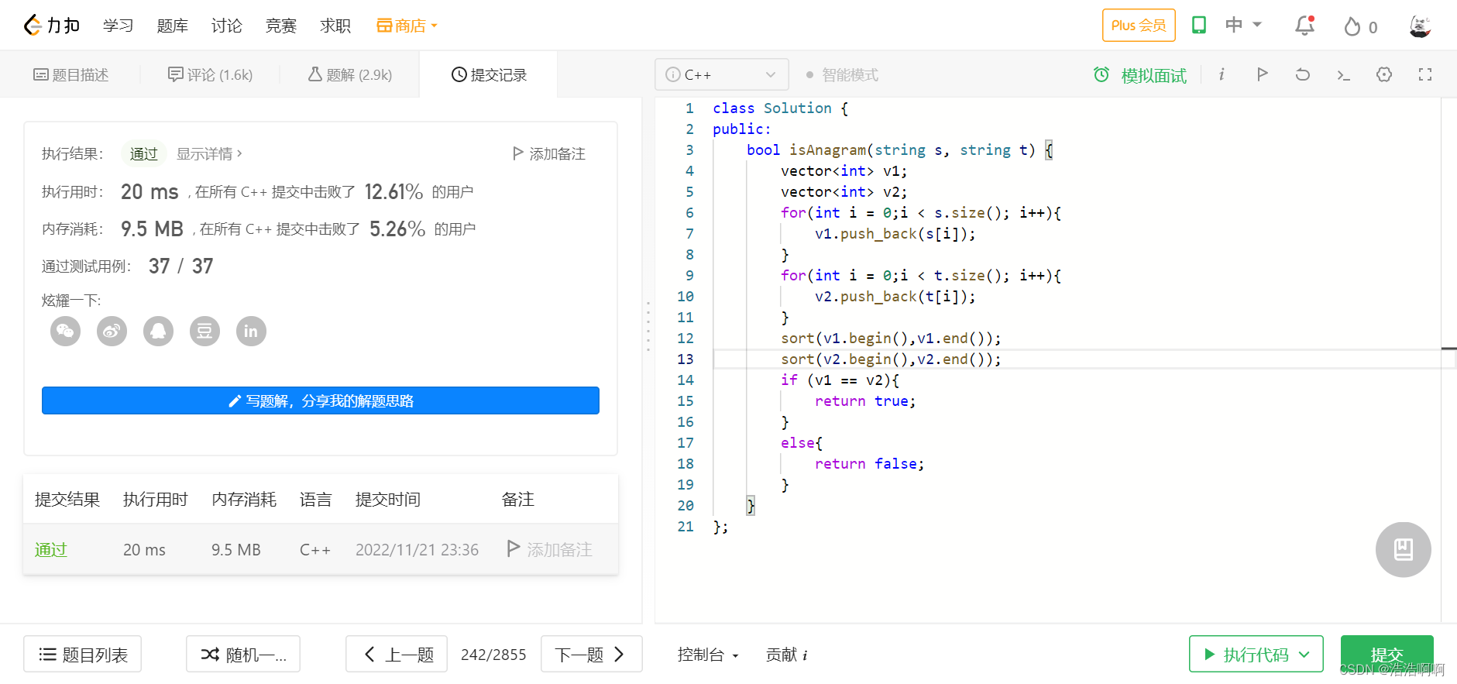Reset code with the restore icon

click(x=1303, y=74)
